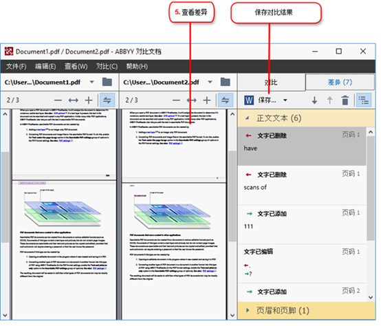Open Document1.pdf path dropdown
Screen dimensions: 381x326
92,82
